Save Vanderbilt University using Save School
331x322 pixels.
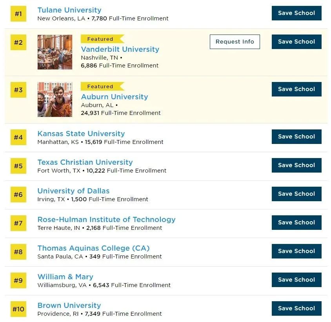click(296, 42)
